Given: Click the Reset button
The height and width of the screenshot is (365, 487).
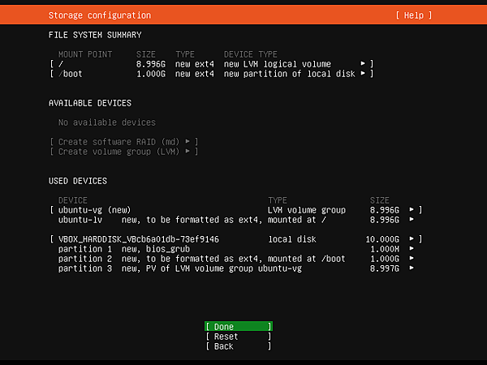Looking at the screenshot, I should 239,337.
